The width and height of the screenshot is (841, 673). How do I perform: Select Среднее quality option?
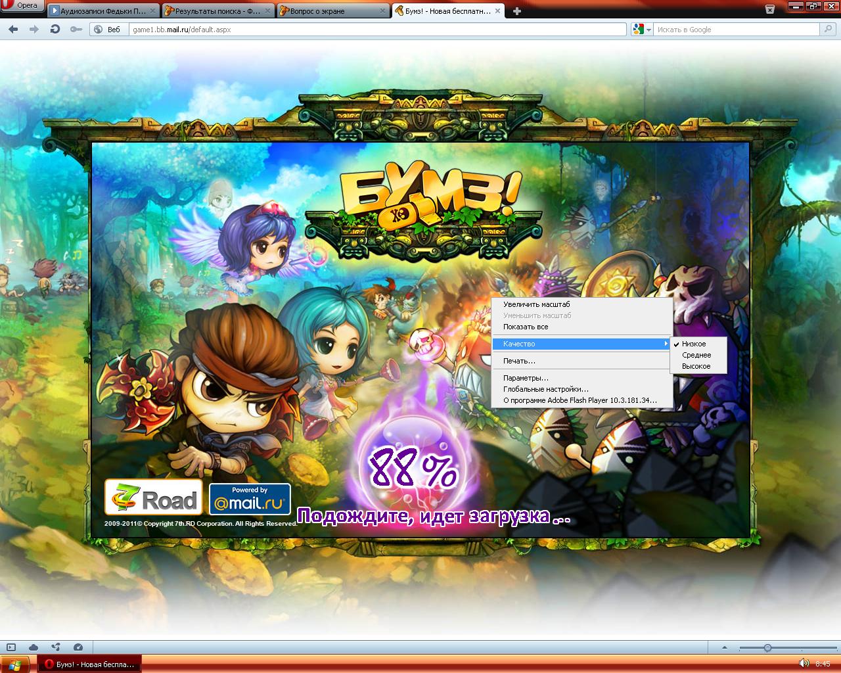[x=698, y=355]
